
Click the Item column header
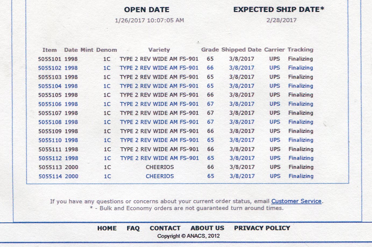49,50
